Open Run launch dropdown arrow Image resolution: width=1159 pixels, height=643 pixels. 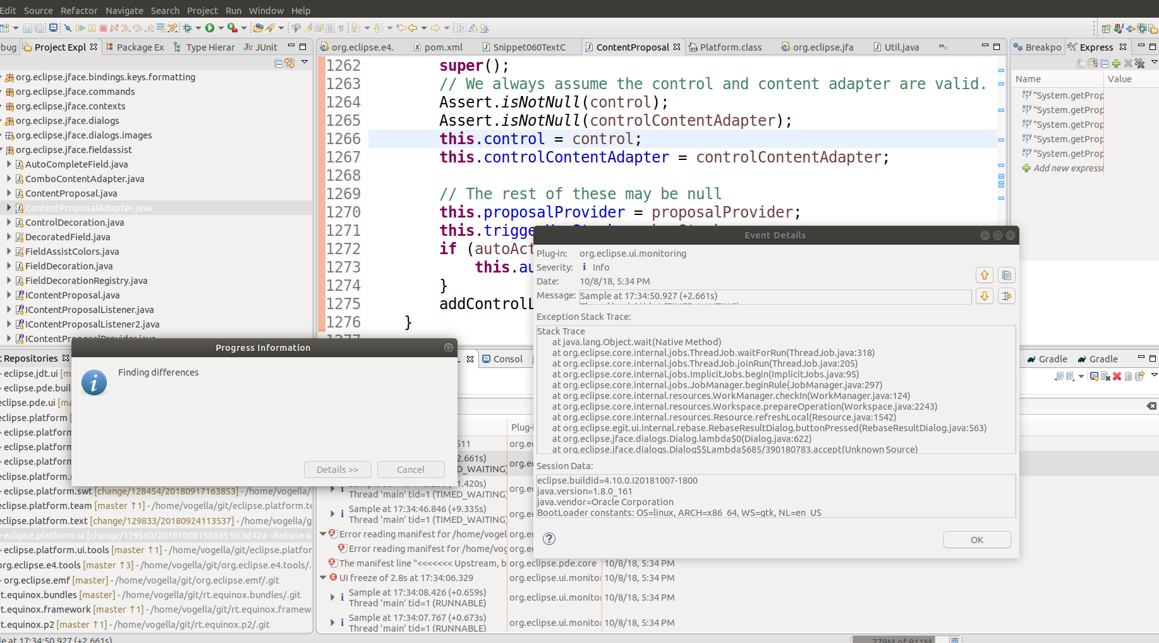(221, 28)
